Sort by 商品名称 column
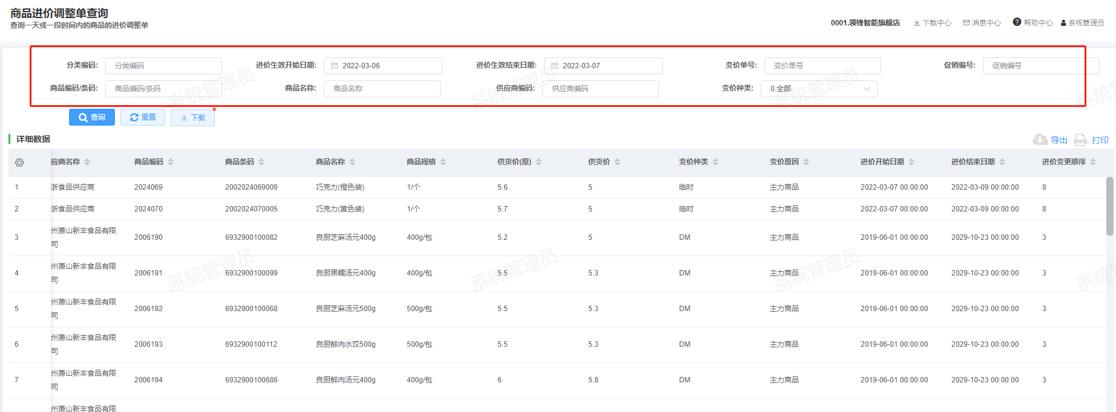The image size is (1116, 412). pyautogui.click(x=352, y=162)
